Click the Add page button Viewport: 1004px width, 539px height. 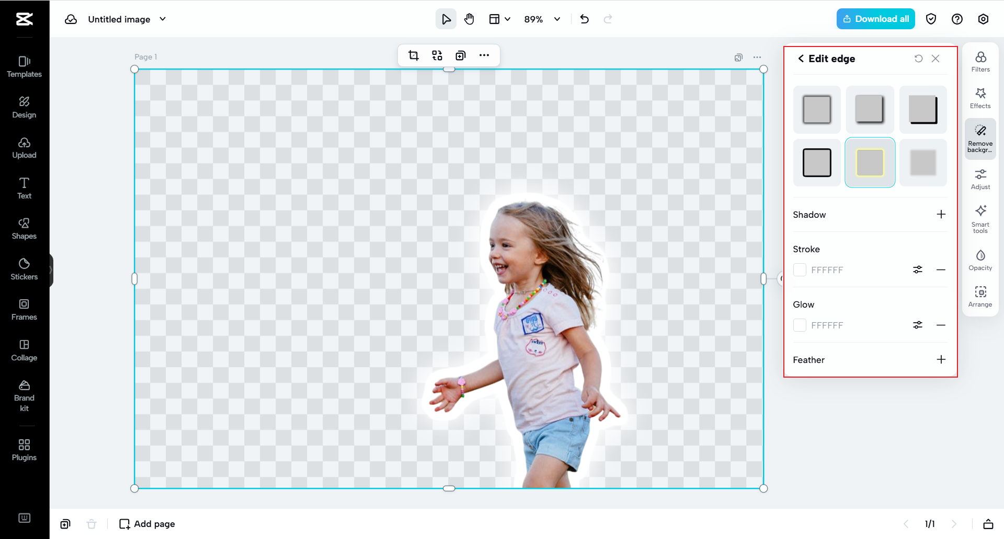tap(147, 524)
